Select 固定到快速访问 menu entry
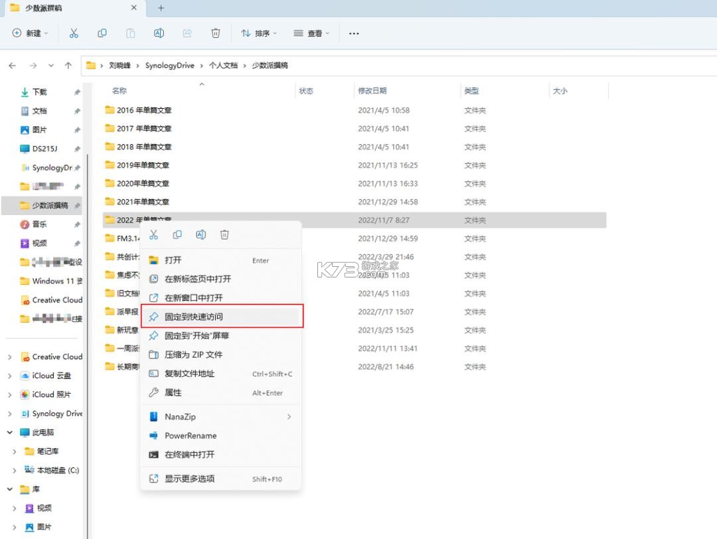This screenshot has height=539, width=717. (221, 317)
